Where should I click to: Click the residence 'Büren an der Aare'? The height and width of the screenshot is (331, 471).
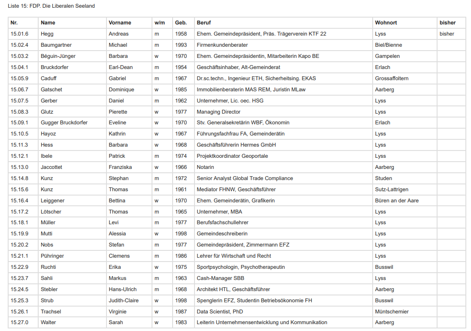(396, 201)
